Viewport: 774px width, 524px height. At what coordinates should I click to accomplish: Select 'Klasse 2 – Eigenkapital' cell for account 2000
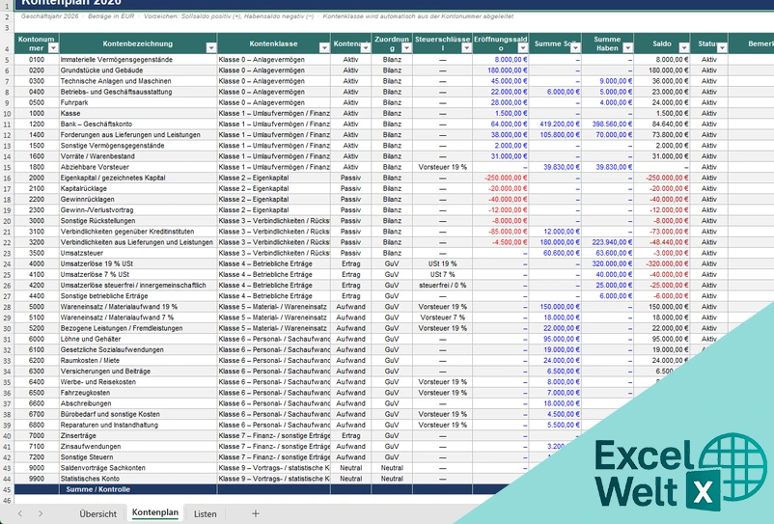273,178
